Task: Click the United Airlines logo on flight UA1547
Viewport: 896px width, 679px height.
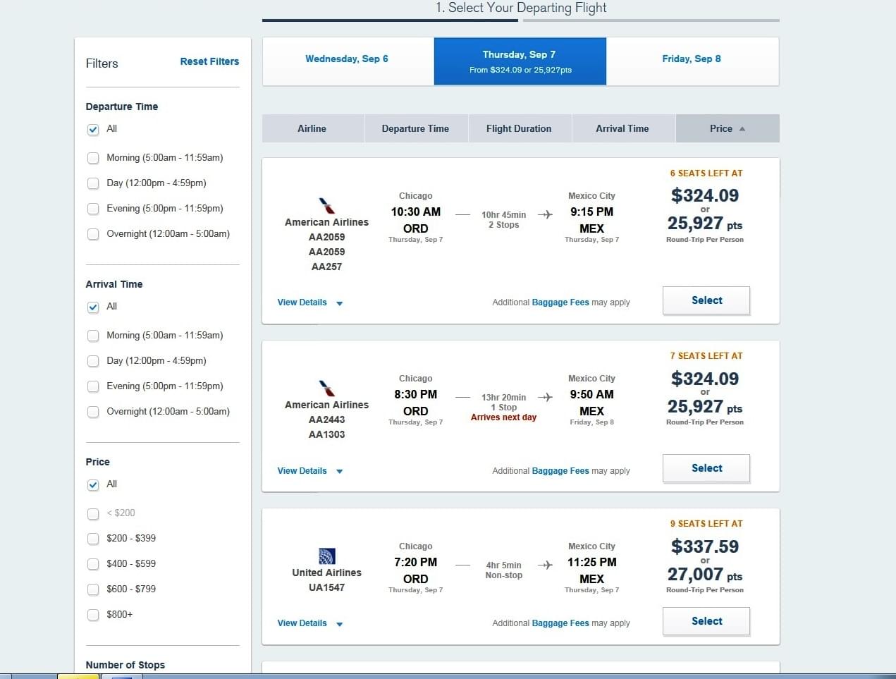Action: (x=326, y=556)
